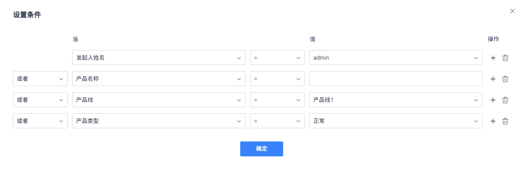Open the 或者 logic dropdown on the 产品名称 row

40,79
